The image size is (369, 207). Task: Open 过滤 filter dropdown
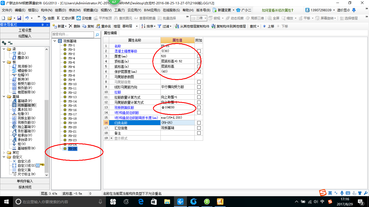[x=164, y=26]
